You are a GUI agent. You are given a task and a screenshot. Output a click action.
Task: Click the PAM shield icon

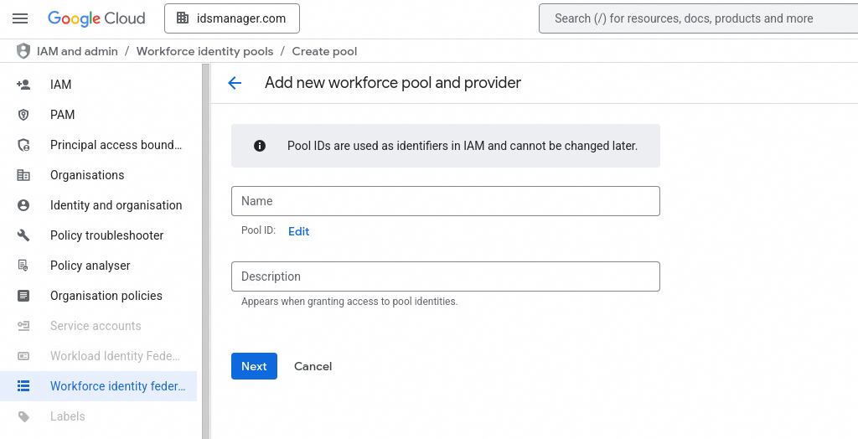[23, 115]
